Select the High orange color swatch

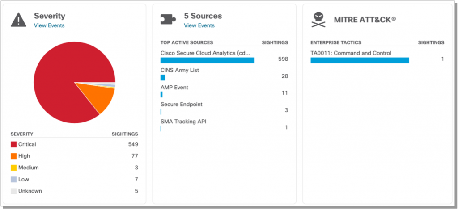pos(13,156)
